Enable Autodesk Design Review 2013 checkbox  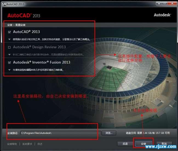click(9, 47)
